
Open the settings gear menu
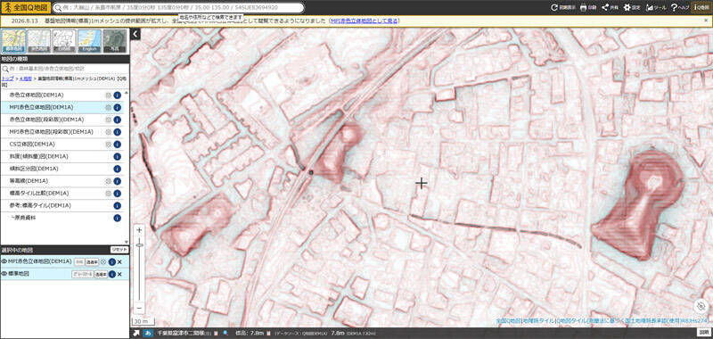pos(632,8)
